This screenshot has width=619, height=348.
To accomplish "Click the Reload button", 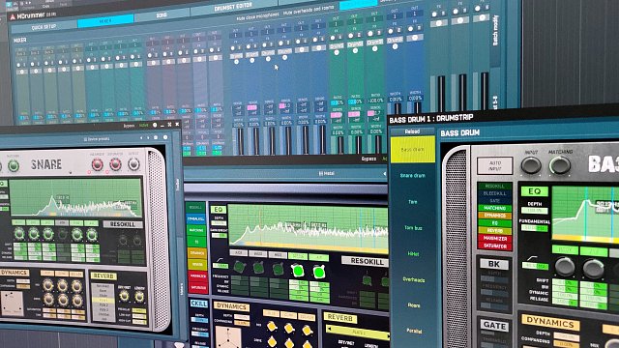I will [412, 131].
